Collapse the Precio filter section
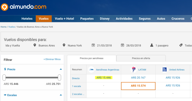Screen dimensions: 192x101 click(61, 69)
